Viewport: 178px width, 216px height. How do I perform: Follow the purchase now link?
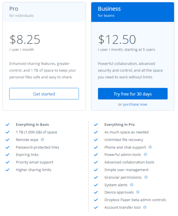click(x=135, y=104)
